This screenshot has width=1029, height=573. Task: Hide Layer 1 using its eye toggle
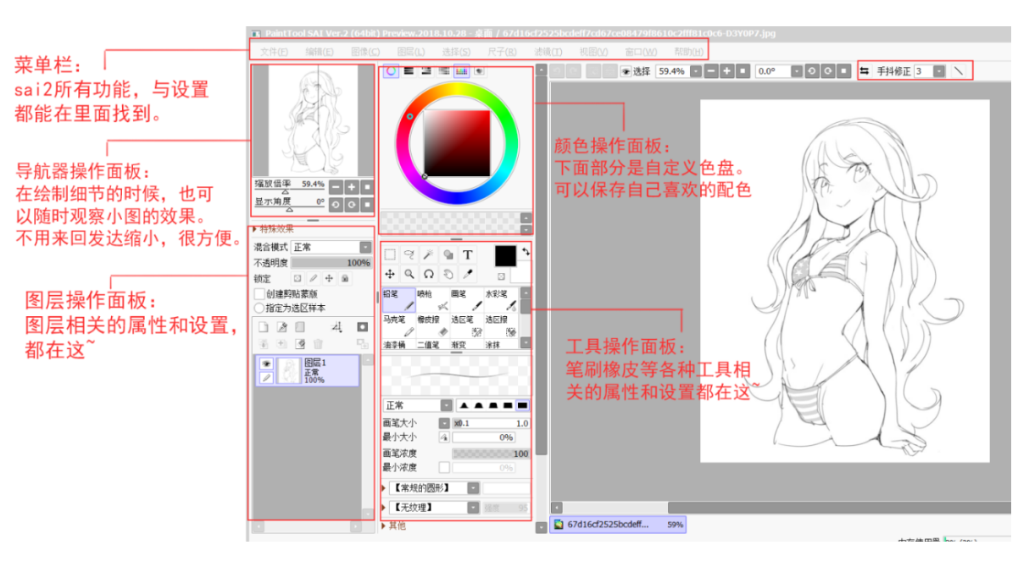coord(266,363)
